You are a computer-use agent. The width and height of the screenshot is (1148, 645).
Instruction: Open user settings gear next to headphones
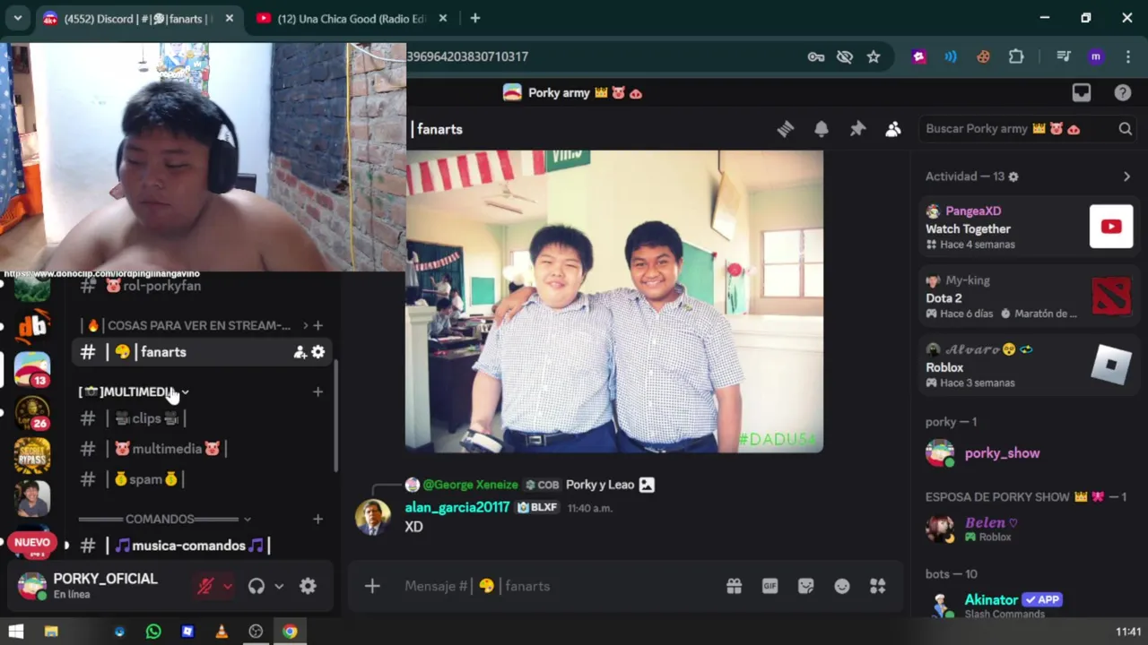point(308,586)
